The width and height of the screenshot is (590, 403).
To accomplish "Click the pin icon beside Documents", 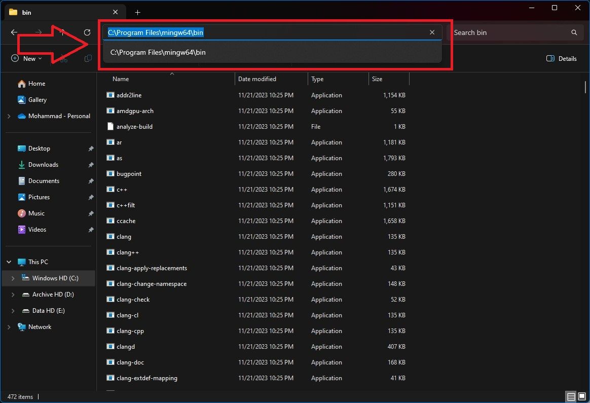I will 91,181.
